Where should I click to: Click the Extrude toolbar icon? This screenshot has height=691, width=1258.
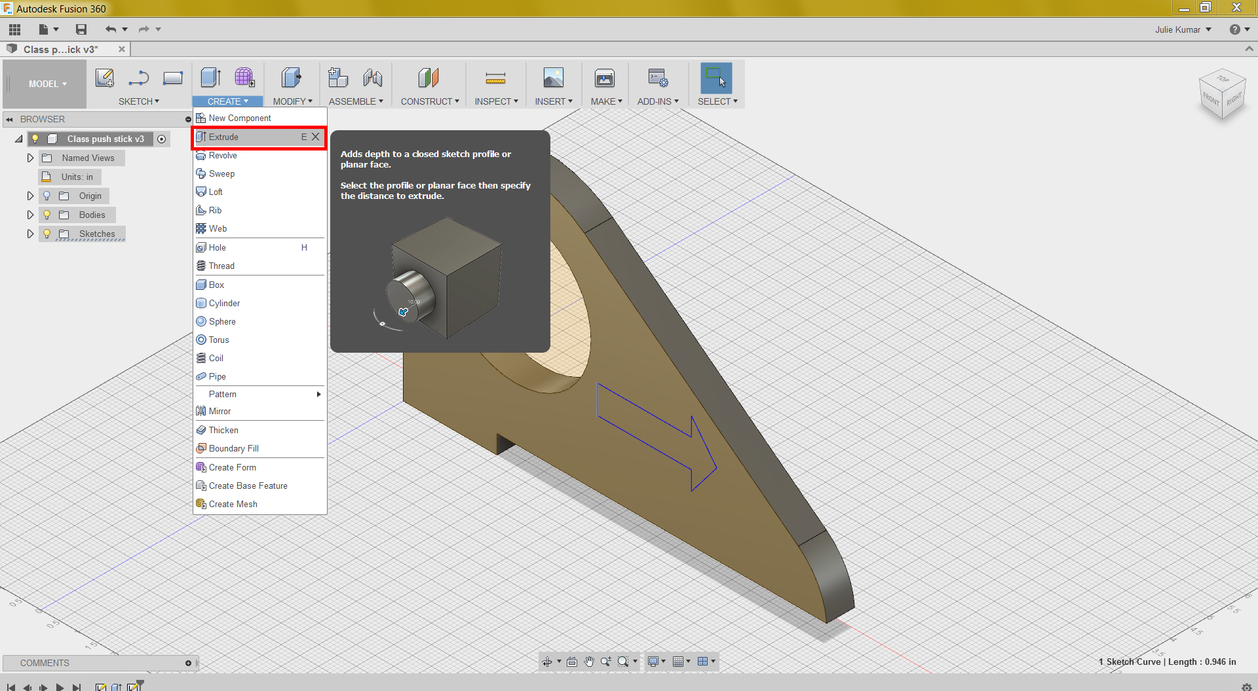pos(211,78)
